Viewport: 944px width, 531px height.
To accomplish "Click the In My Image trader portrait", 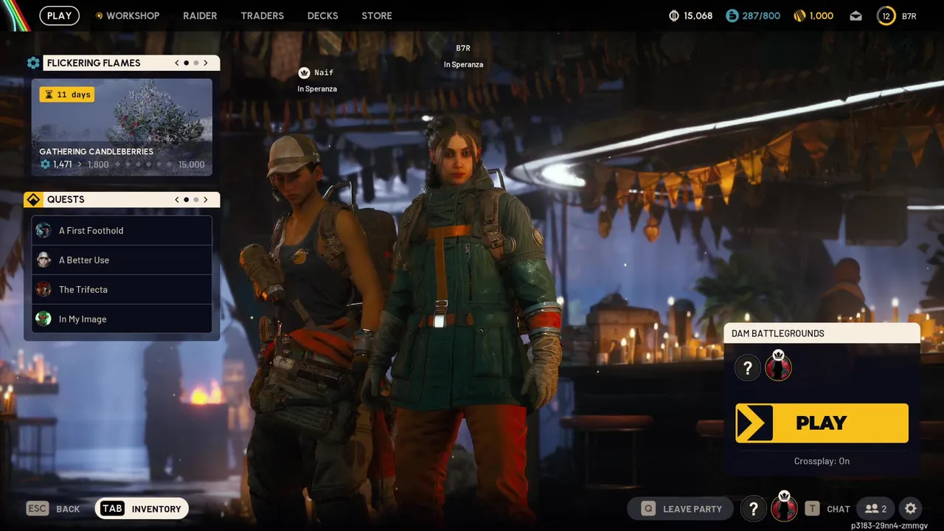I will point(44,319).
